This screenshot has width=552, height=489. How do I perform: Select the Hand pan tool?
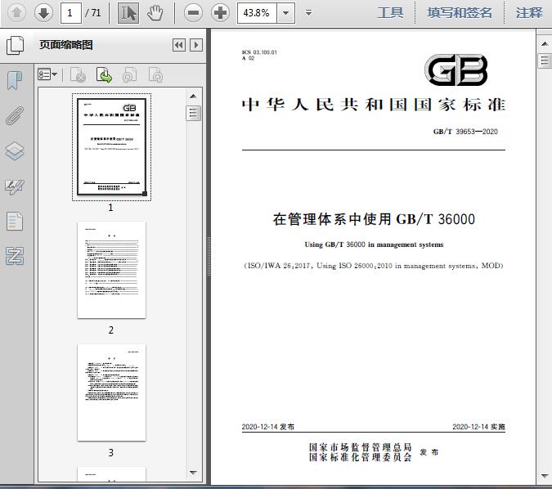click(x=155, y=13)
